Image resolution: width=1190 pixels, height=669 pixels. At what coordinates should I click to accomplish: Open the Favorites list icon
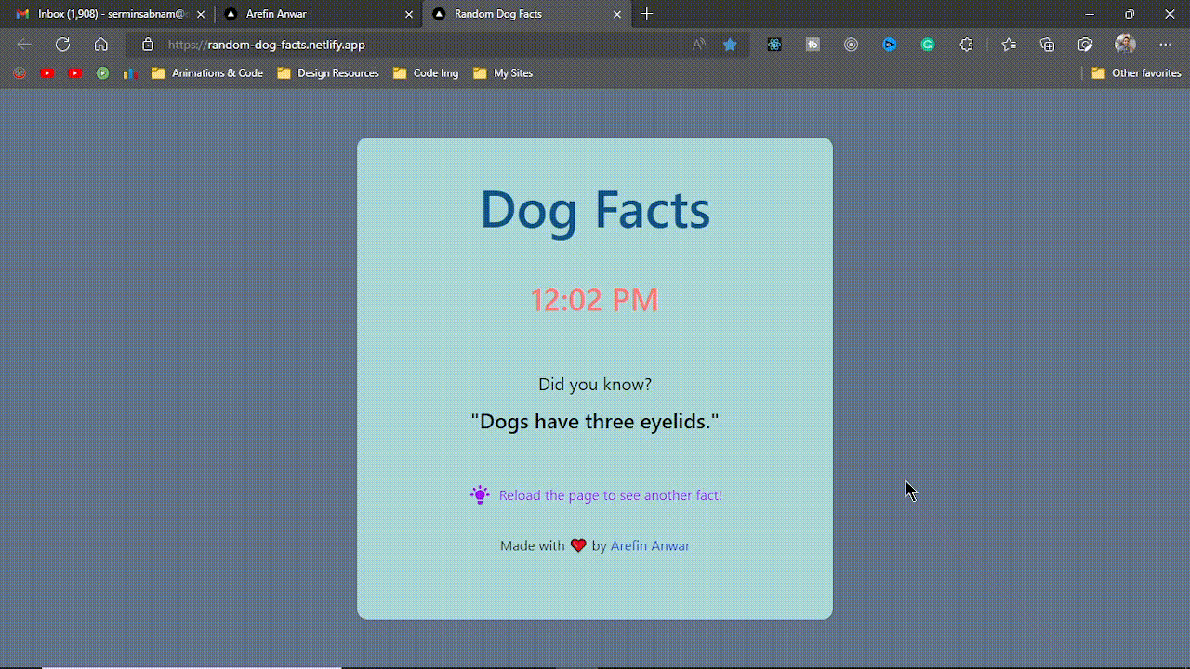point(1009,45)
